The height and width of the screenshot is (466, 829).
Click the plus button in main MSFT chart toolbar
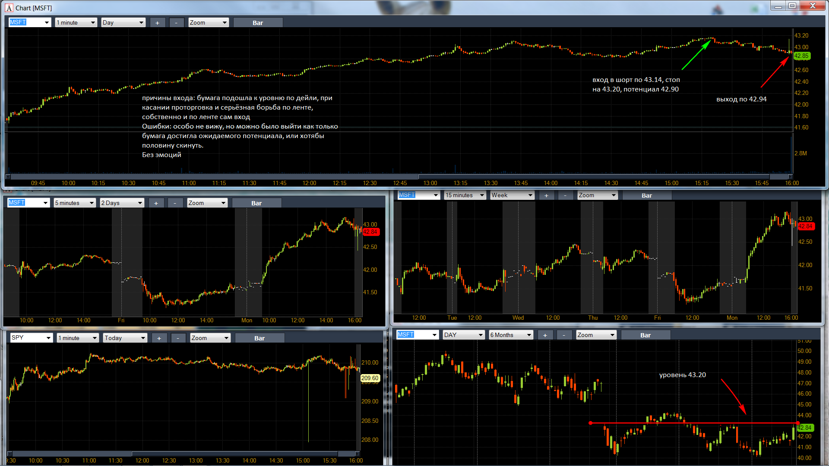[x=158, y=22]
